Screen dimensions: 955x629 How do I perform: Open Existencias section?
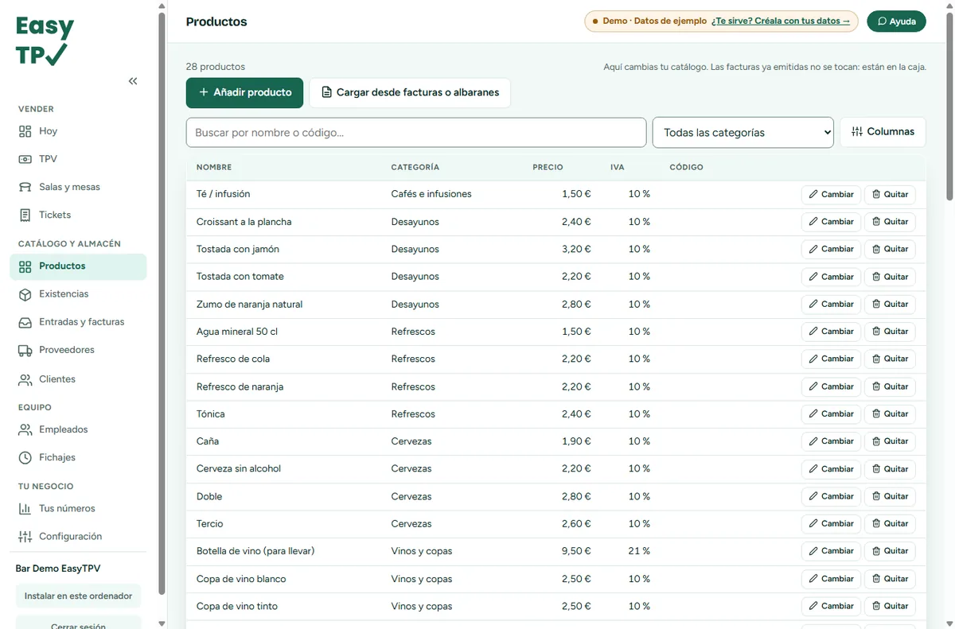click(x=78, y=294)
